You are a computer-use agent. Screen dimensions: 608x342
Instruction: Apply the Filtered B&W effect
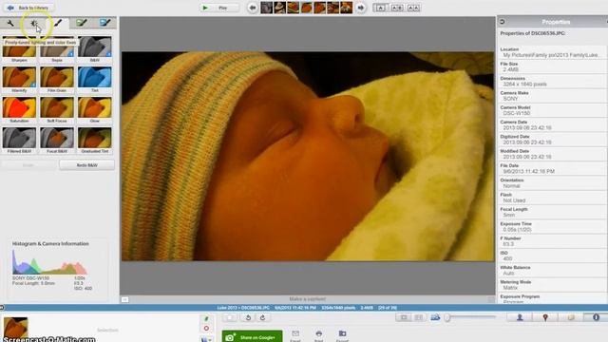coord(19,140)
